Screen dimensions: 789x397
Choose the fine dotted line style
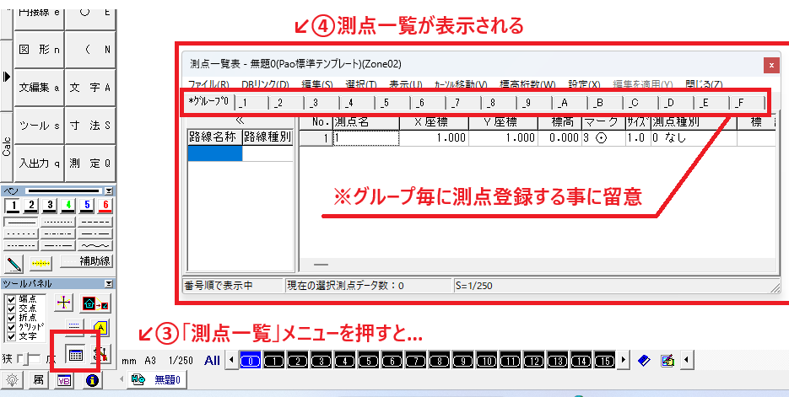[x=58, y=223]
